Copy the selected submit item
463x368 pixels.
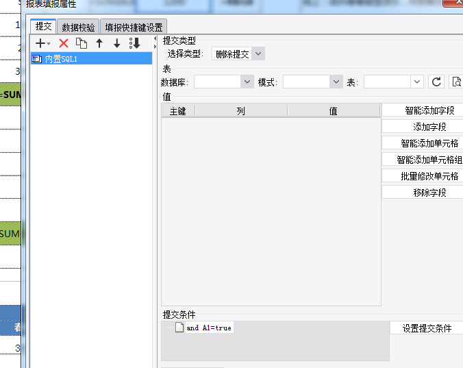tap(82, 43)
